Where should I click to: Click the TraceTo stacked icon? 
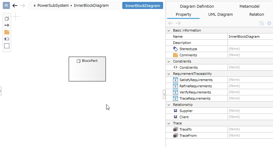[175, 129]
